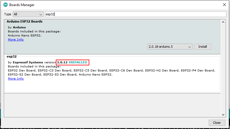This screenshot has width=230, height=129.
Task: Open the Type filter dropdown
Action: click(28, 14)
